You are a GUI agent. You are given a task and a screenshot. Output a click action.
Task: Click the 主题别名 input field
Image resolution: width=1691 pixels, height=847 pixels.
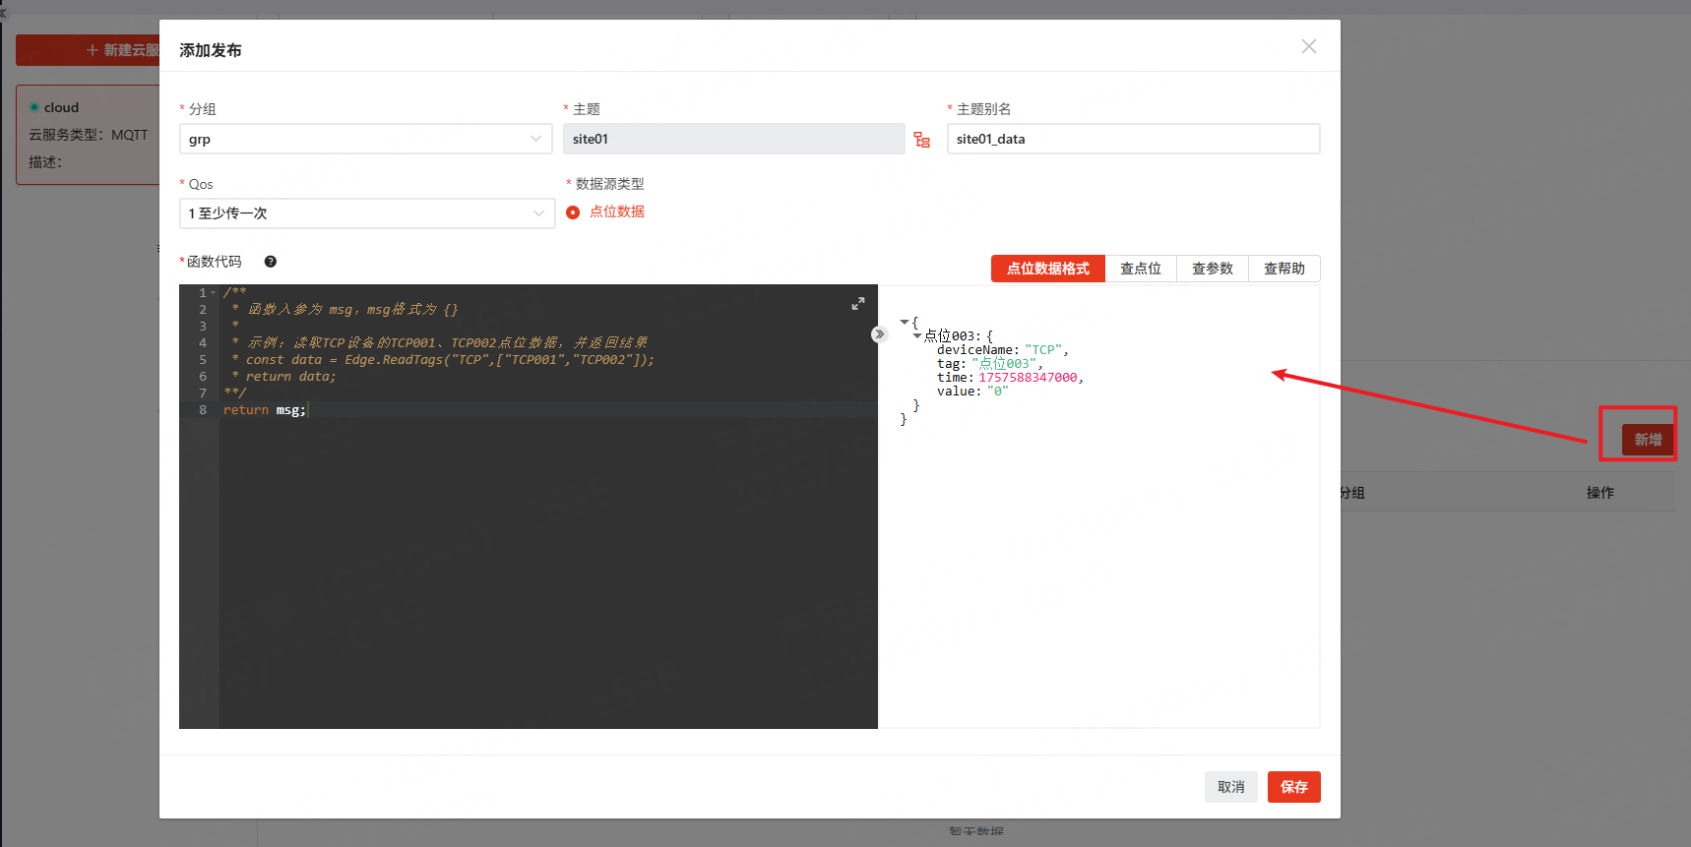[x=1132, y=140]
